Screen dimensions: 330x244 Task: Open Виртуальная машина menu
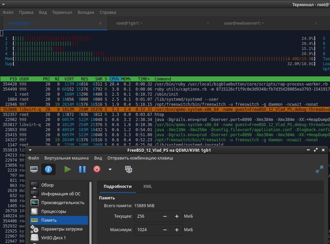click(x=66, y=158)
